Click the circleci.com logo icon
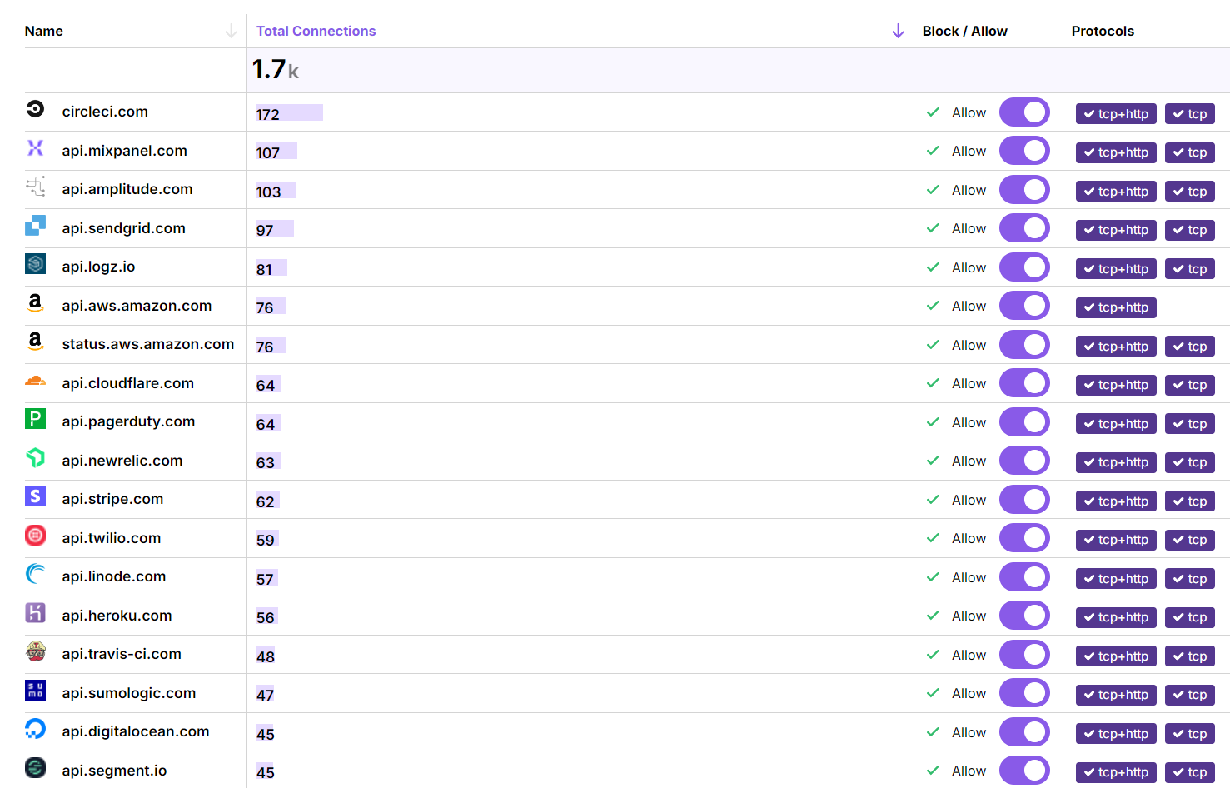This screenshot has height=788, width=1230. pos(35,109)
